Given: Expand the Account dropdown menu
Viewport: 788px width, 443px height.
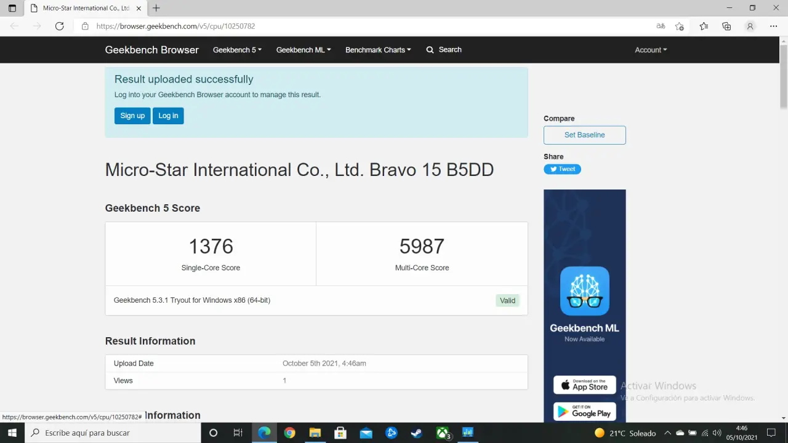Looking at the screenshot, I should [x=651, y=50].
